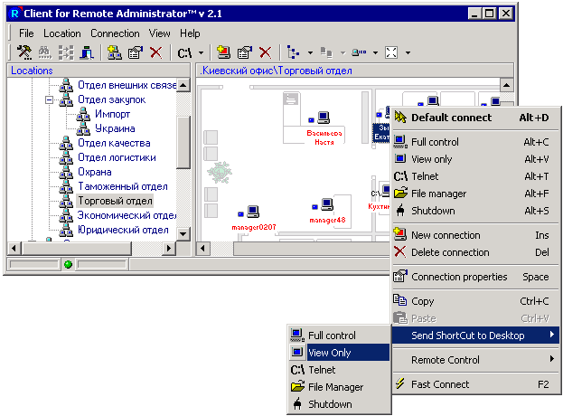563x416 pixels.
Task: Select Украина in Locations tree
Action: click(x=115, y=128)
